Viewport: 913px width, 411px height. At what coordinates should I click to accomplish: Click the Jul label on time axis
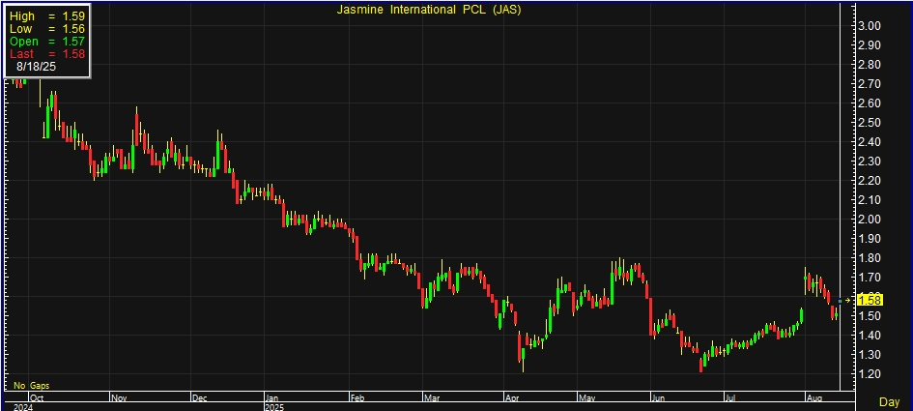coord(730,398)
